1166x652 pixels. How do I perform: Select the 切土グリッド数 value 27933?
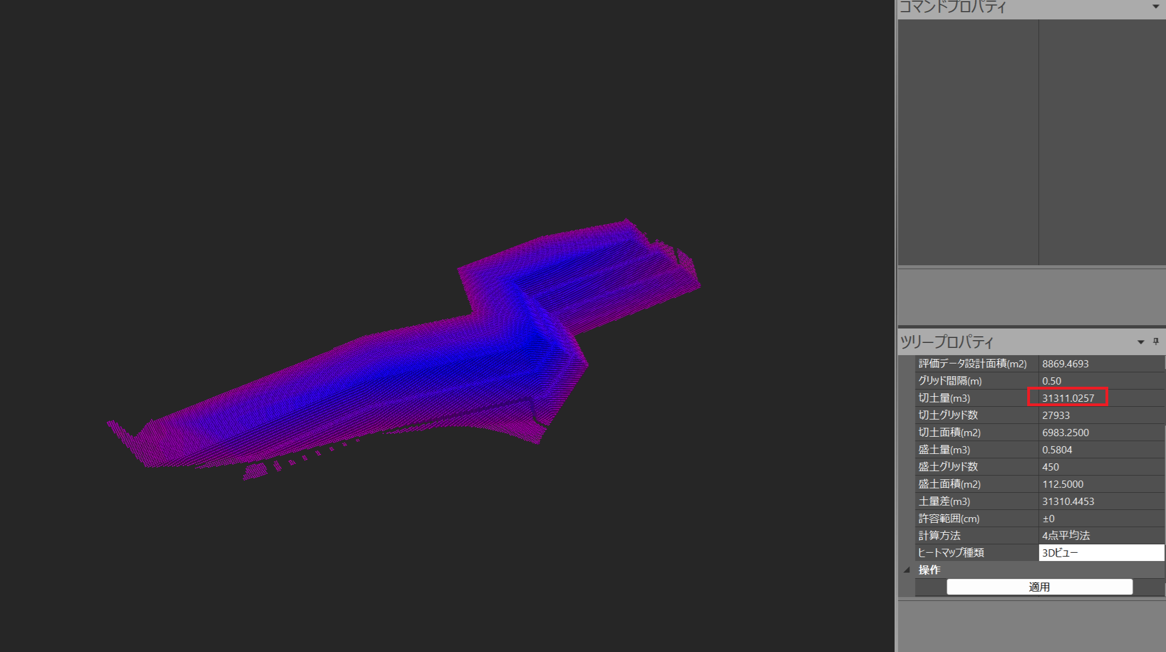click(x=1056, y=415)
